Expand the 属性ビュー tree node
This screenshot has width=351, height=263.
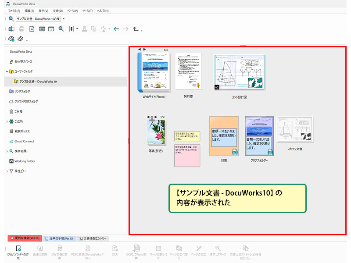click(7, 171)
